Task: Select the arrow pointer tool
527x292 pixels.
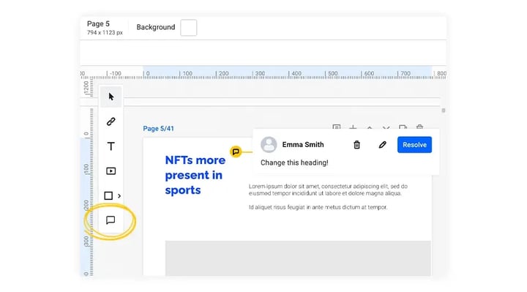Action: click(x=111, y=97)
